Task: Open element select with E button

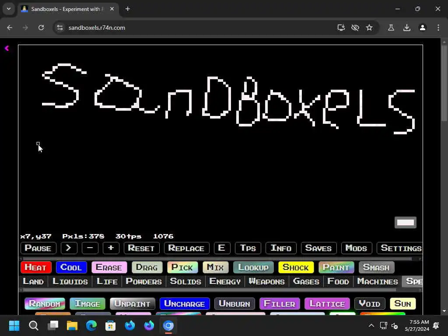Action: tap(222, 248)
